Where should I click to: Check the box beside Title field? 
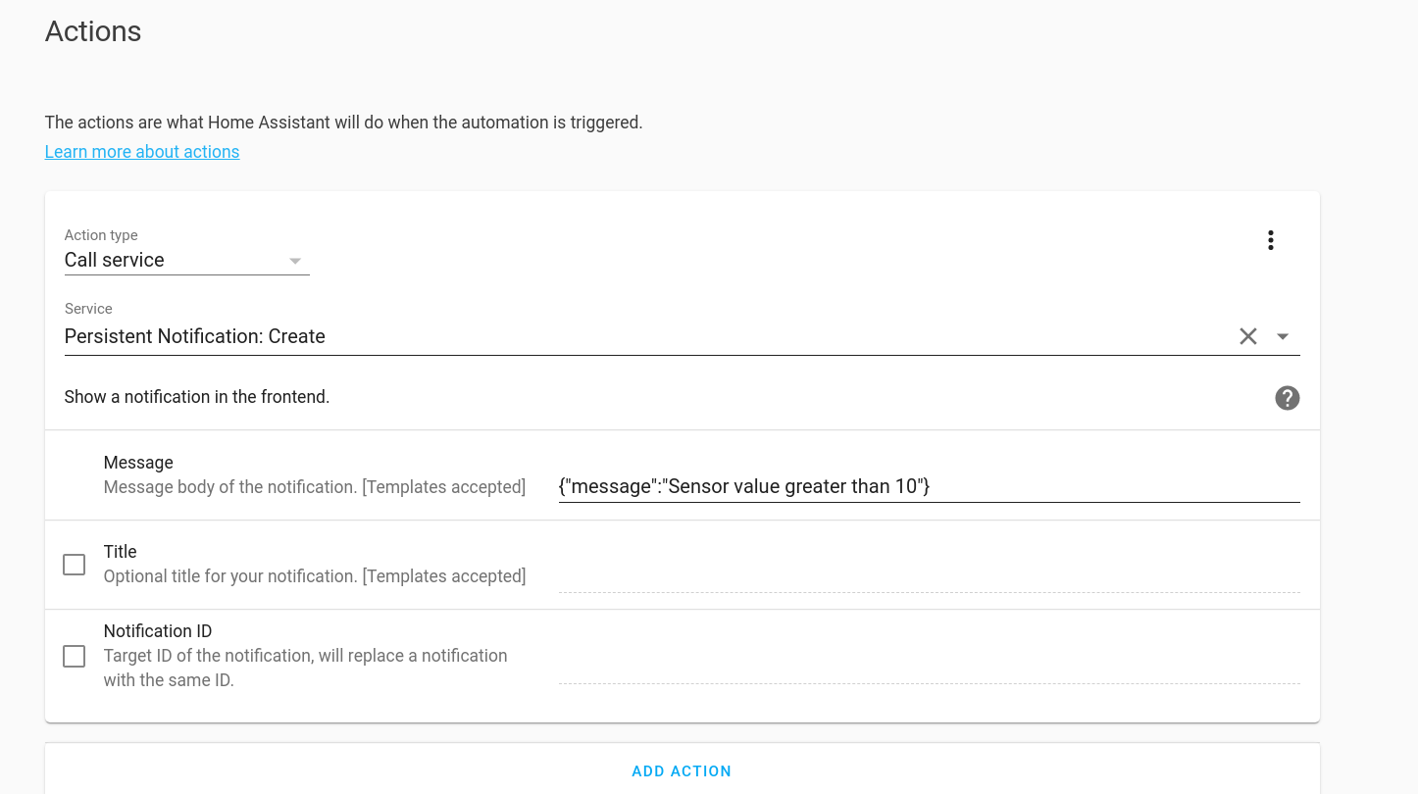(x=74, y=564)
